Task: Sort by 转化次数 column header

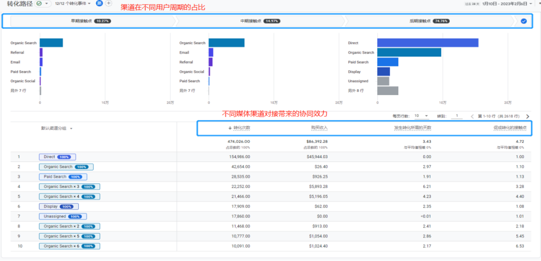Action: click(239, 127)
